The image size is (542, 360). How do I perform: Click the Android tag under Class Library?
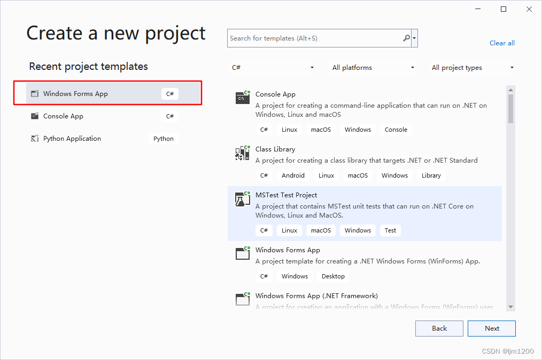293,175
